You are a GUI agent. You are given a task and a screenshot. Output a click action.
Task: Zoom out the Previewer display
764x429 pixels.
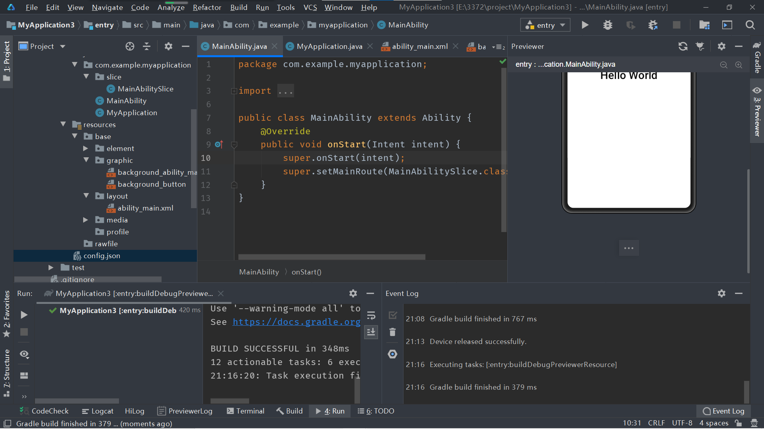point(724,65)
